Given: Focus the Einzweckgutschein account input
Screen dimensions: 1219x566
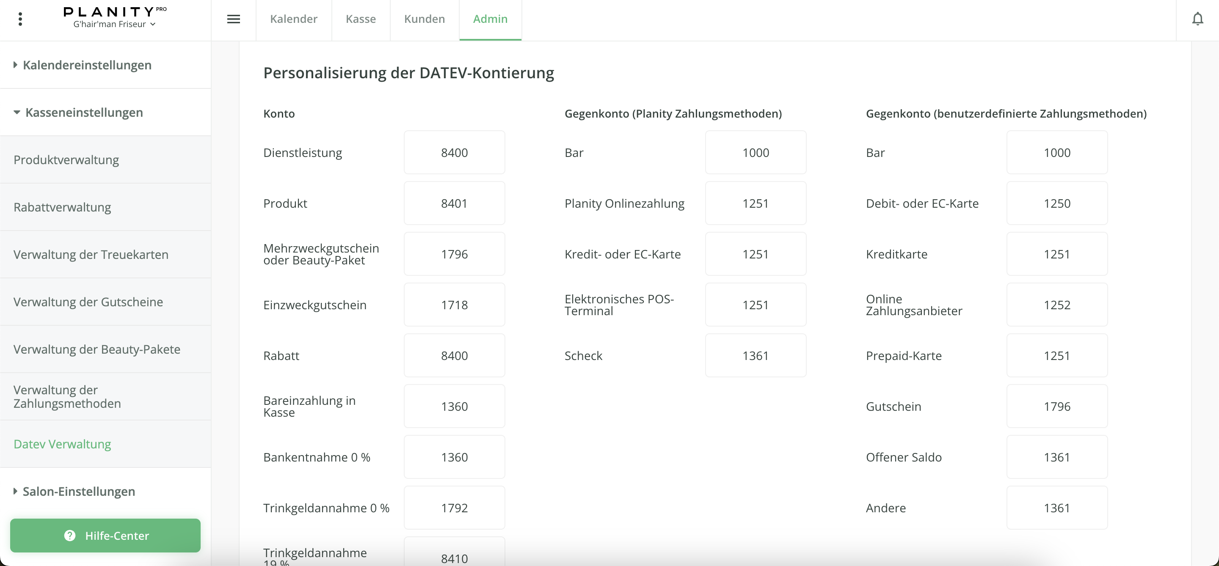Looking at the screenshot, I should click(454, 305).
